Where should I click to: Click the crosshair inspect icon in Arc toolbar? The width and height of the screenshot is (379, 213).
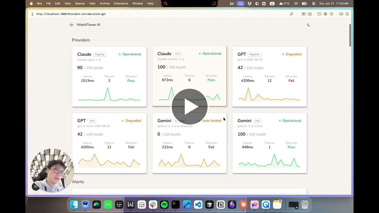[332, 14]
